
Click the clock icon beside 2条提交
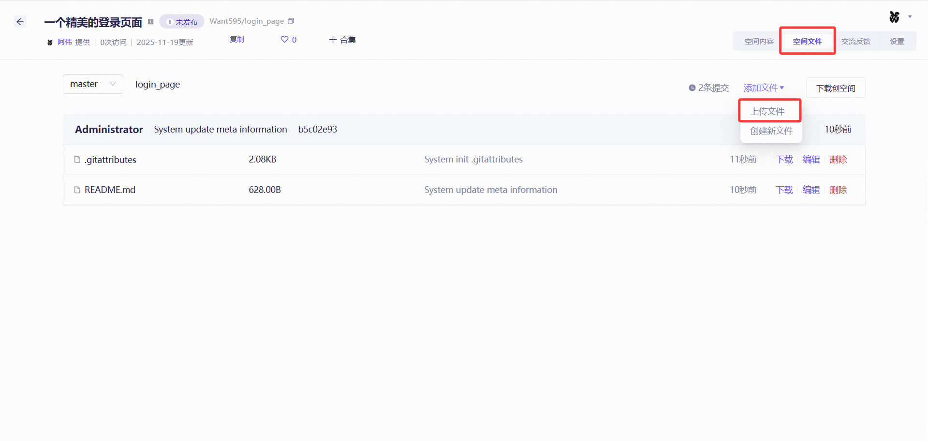[692, 88]
